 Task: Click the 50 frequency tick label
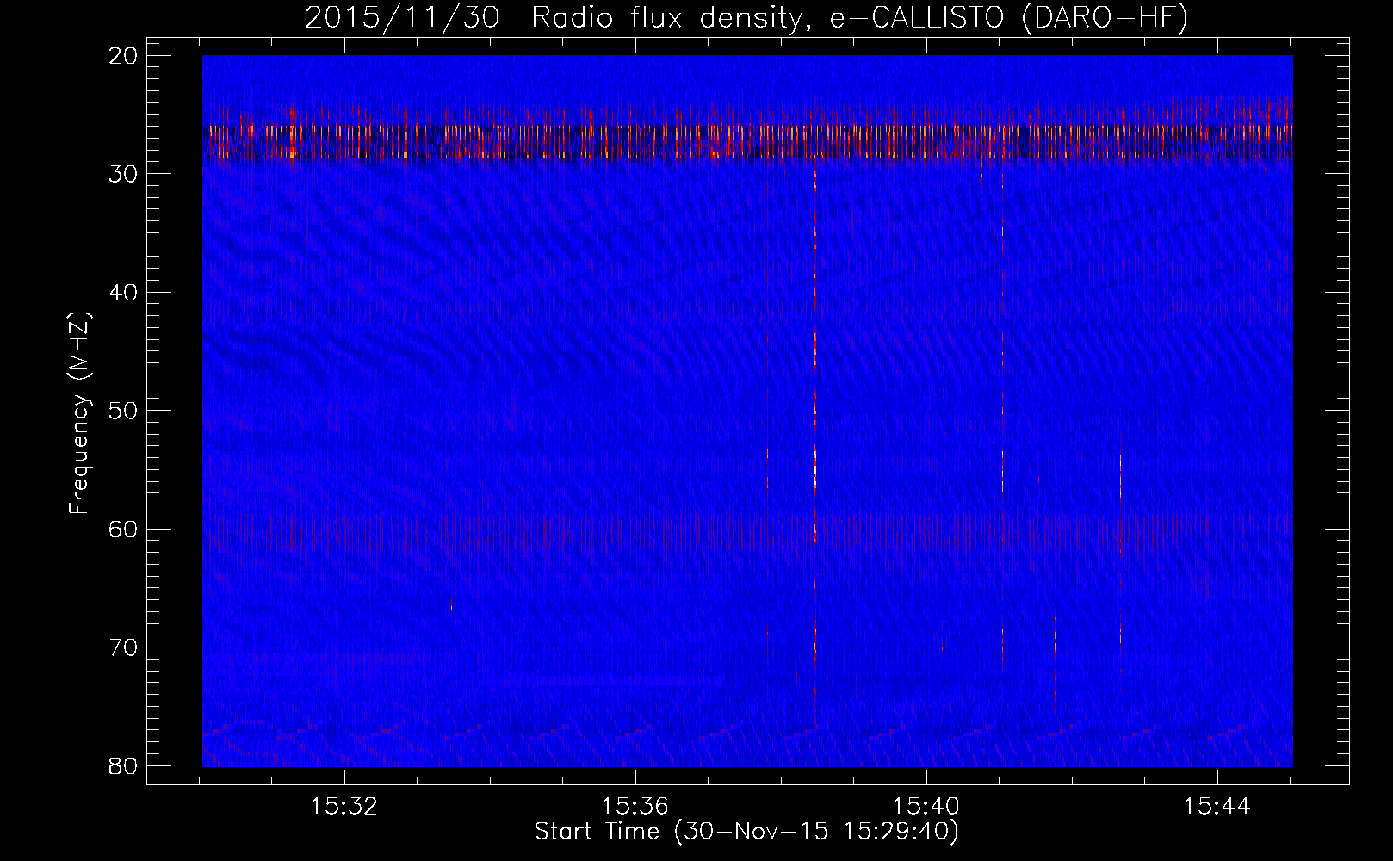coord(121,411)
